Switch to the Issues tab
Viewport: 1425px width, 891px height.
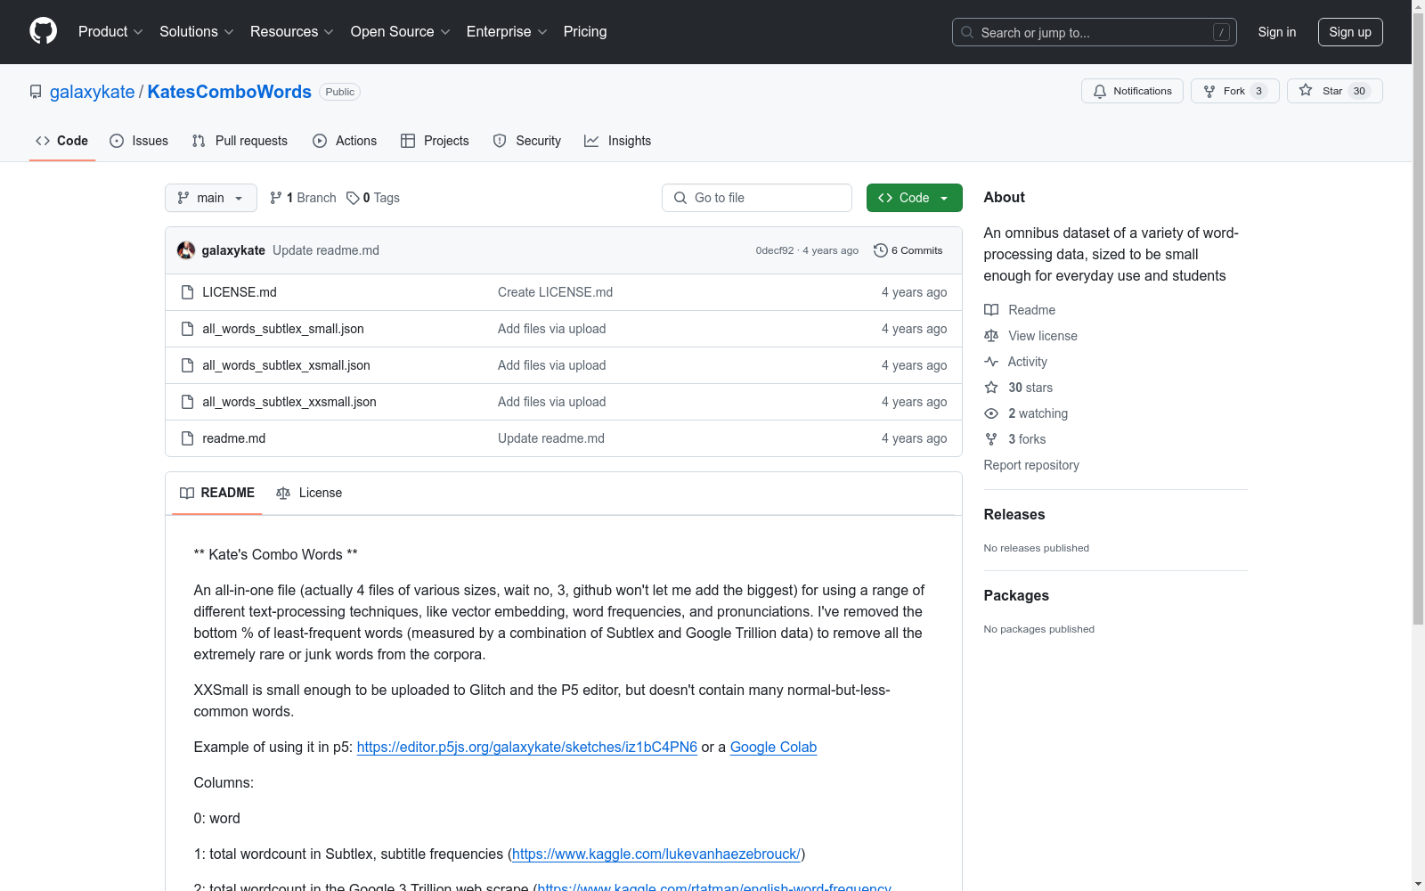[x=139, y=141]
